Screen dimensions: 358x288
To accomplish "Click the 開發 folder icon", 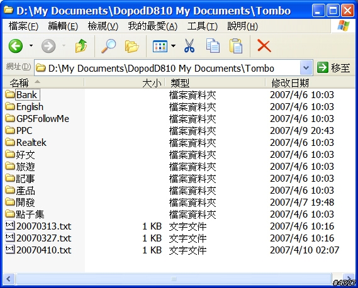I will point(10,202).
